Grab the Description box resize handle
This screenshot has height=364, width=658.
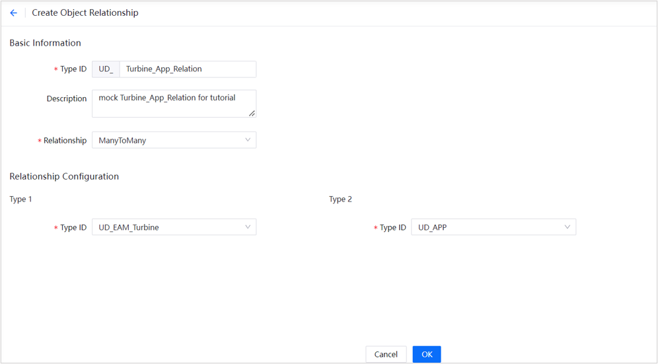[252, 114]
